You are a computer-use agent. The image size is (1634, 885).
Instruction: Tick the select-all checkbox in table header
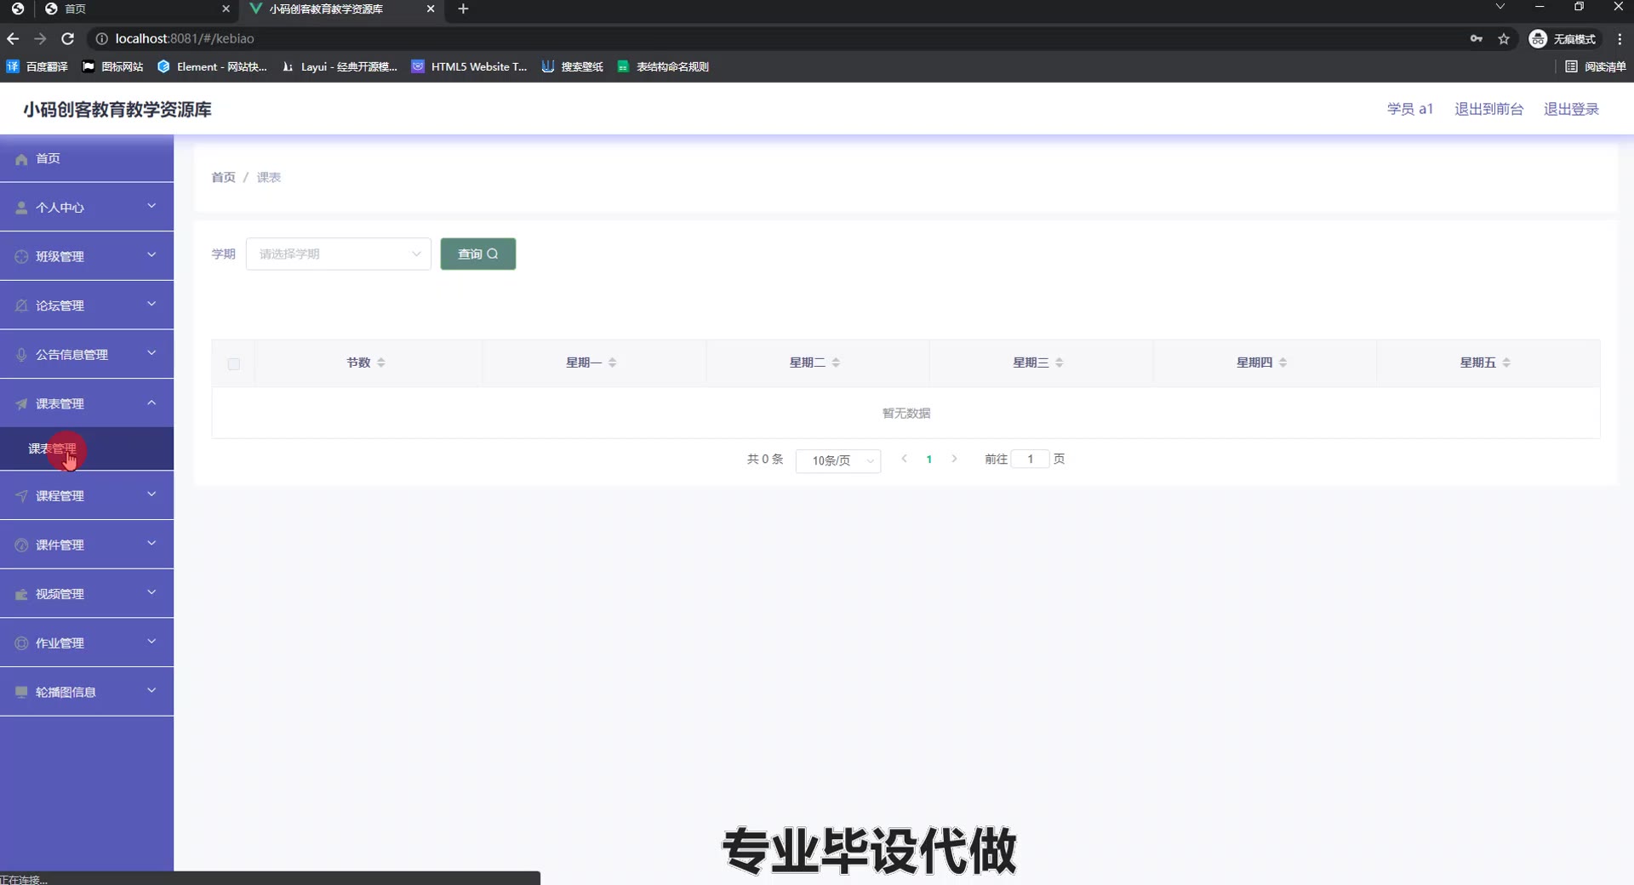pyautogui.click(x=234, y=364)
